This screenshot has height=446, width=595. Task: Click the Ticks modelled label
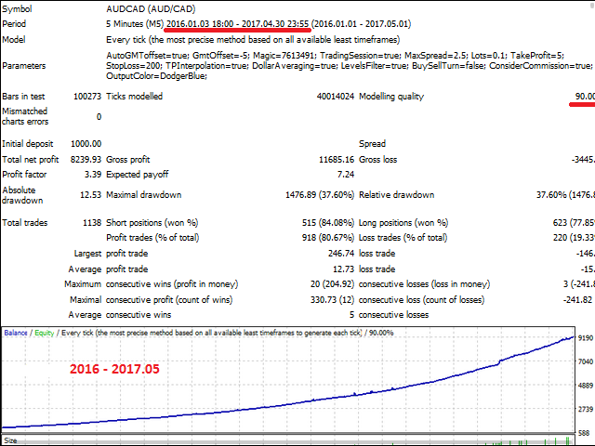click(x=134, y=97)
